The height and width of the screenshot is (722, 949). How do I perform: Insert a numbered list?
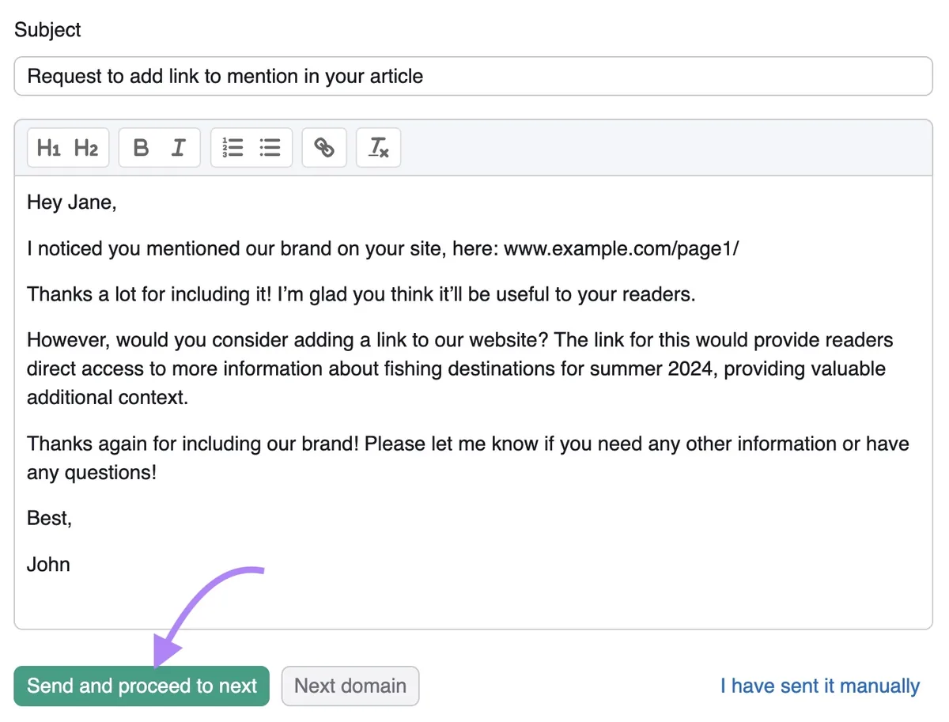coord(233,148)
